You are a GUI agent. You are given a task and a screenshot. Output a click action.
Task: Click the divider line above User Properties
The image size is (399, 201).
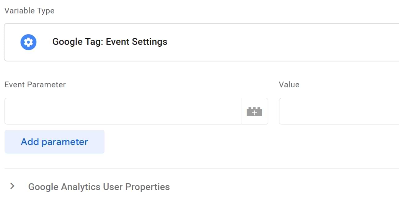coord(201,168)
